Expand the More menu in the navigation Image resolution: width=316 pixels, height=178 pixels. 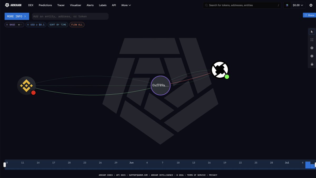126,5
